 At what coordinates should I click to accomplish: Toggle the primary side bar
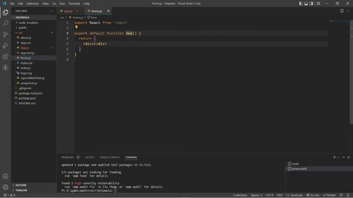(301, 3)
